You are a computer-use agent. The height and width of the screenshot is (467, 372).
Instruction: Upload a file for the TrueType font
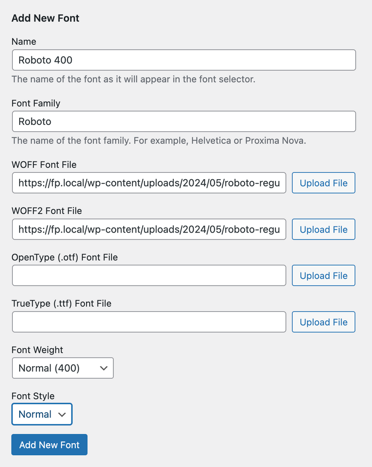click(x=323, y=322)
